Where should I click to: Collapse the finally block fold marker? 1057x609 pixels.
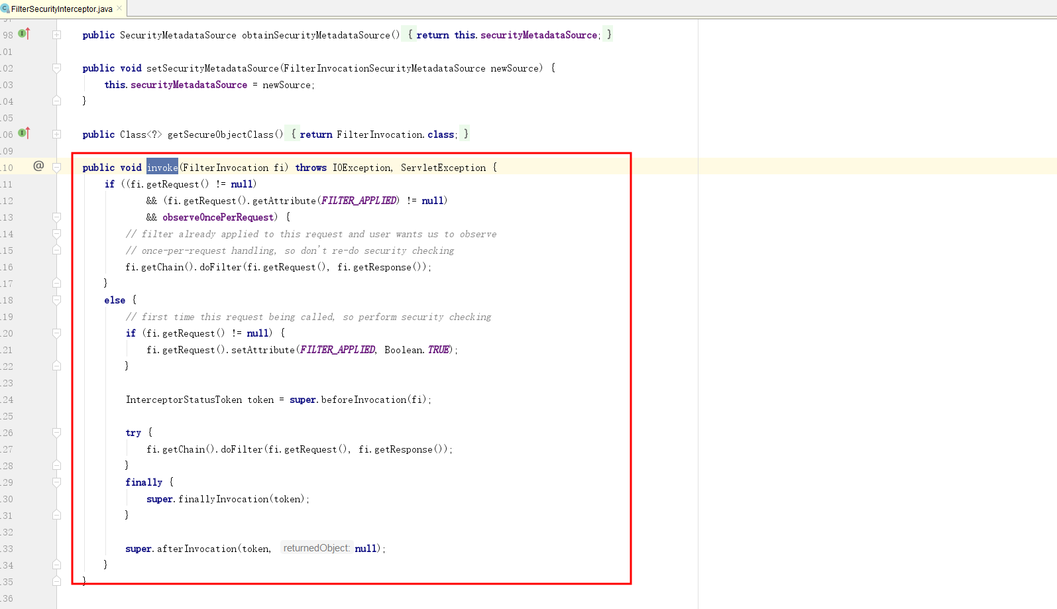click(x=57, y=482)
